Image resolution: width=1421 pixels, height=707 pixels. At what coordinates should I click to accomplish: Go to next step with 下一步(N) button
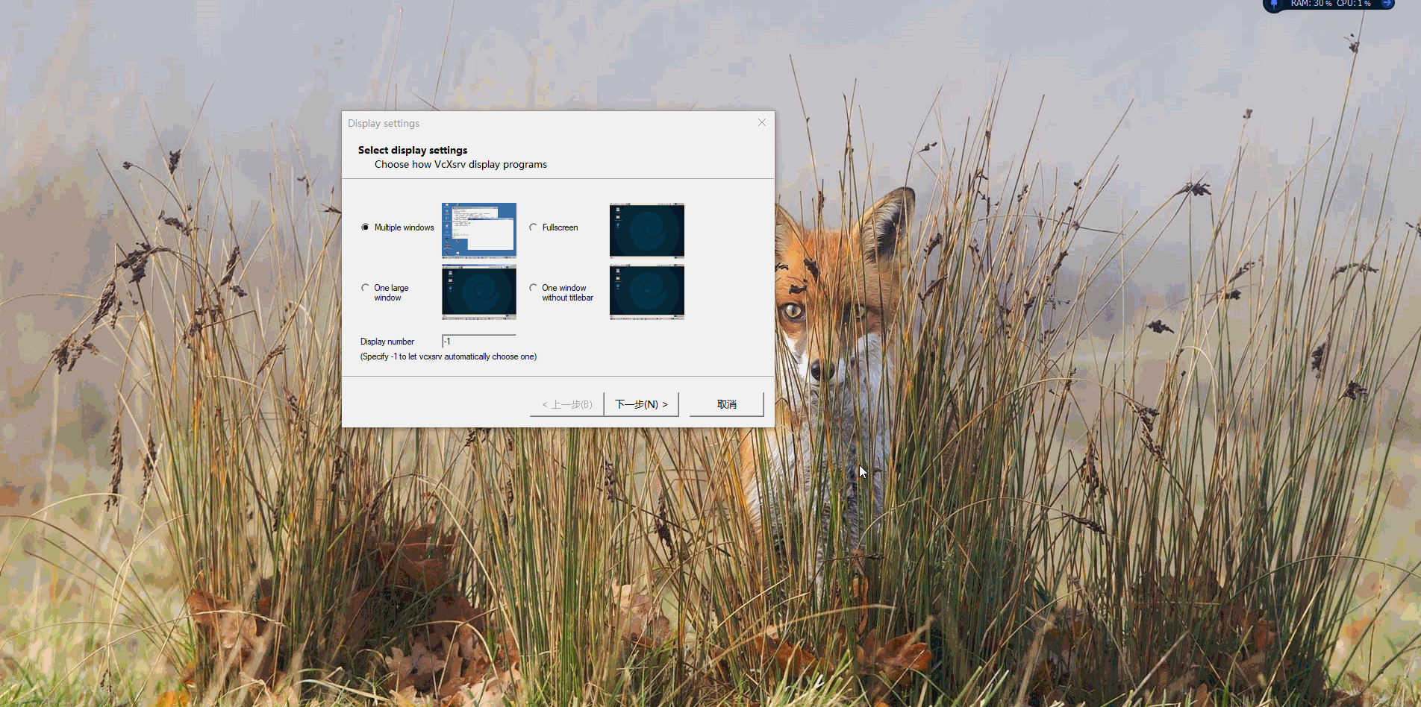(x=641, y=404)
